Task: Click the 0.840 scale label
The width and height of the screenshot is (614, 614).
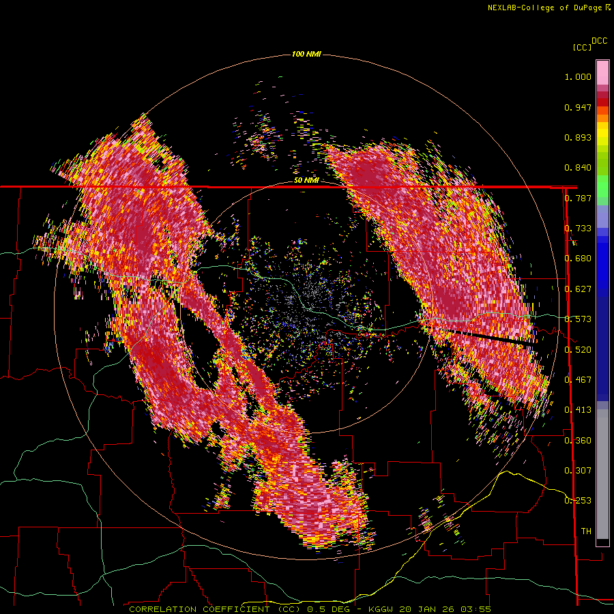Action: [578, 168]
